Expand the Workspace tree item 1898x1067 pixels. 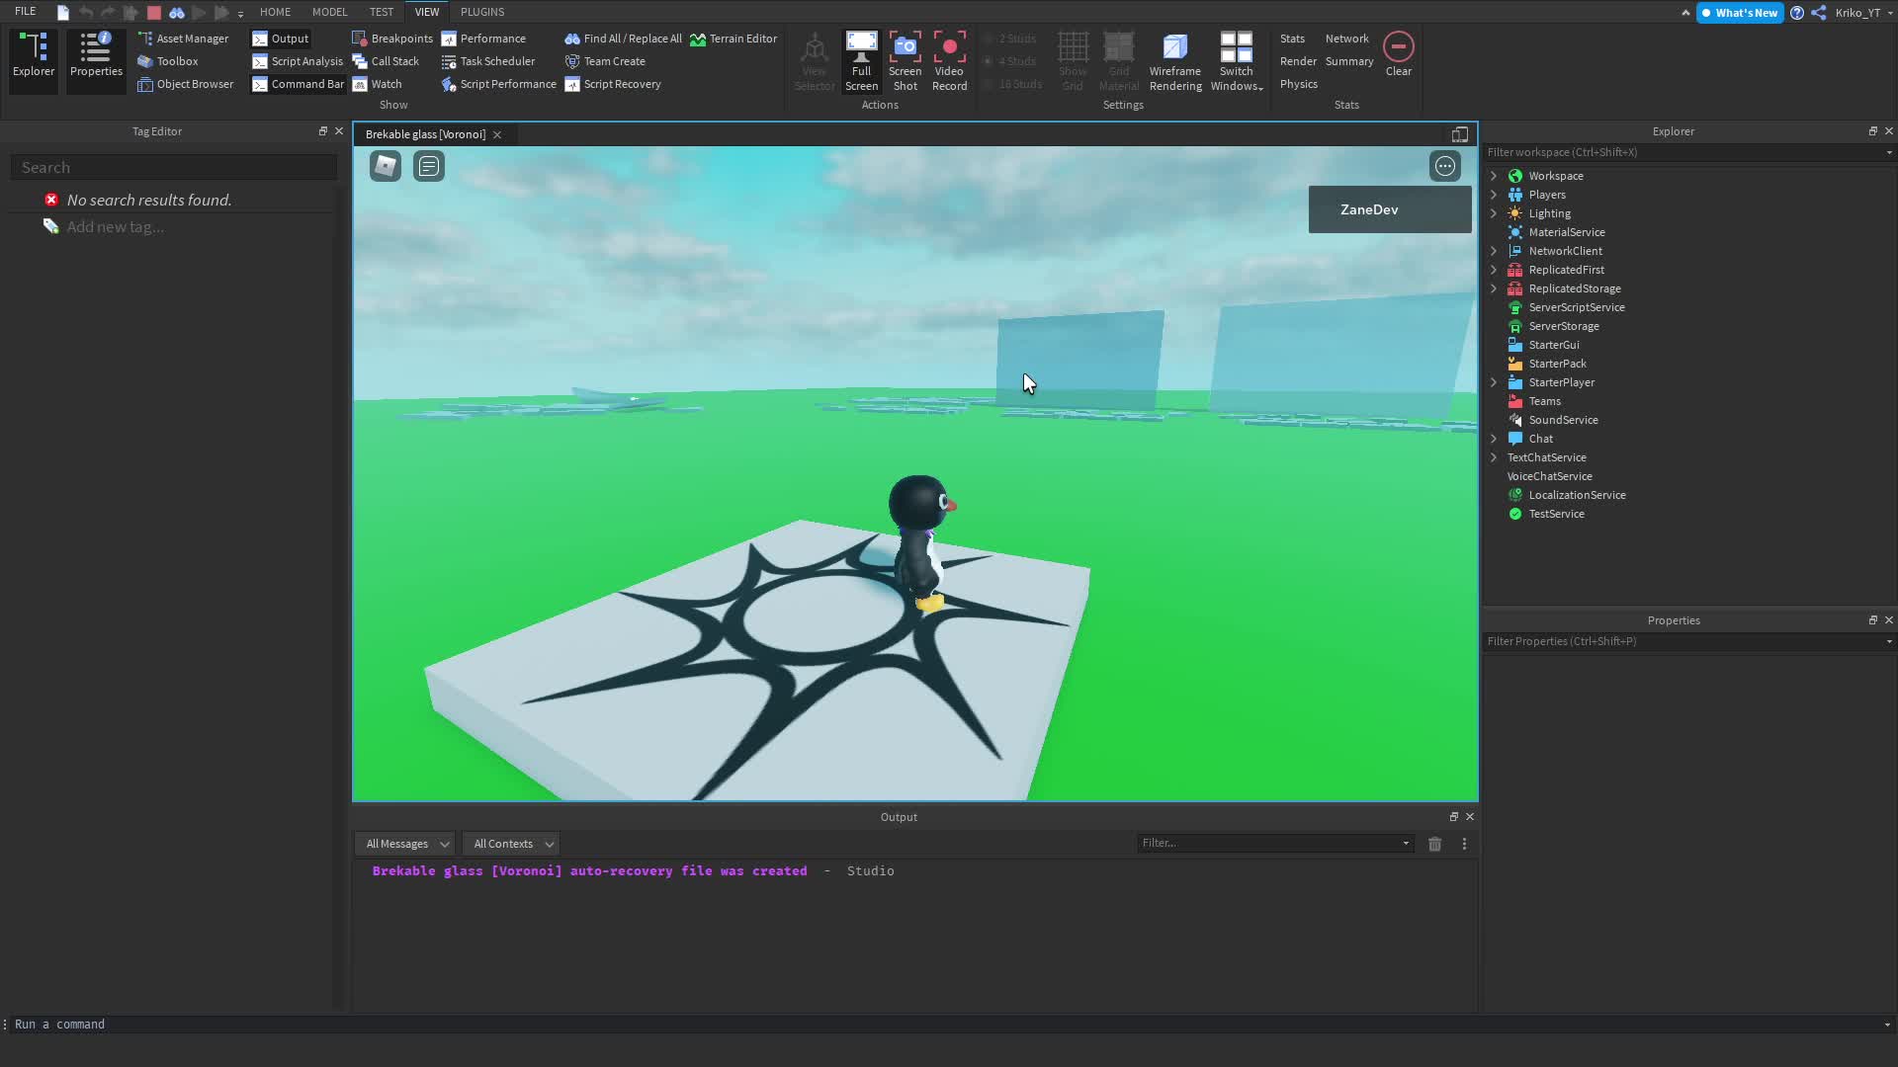[1493, 175]
